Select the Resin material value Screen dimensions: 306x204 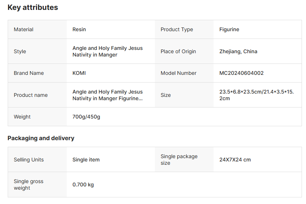pos(79,29)
